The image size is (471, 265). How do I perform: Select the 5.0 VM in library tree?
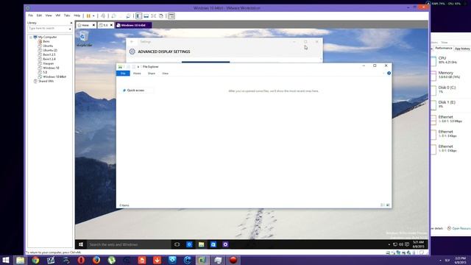point(45,72)
